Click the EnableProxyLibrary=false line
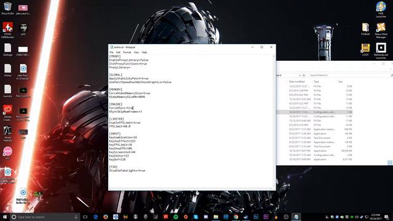This screenshot has width=393, height=221. (128, 60)
